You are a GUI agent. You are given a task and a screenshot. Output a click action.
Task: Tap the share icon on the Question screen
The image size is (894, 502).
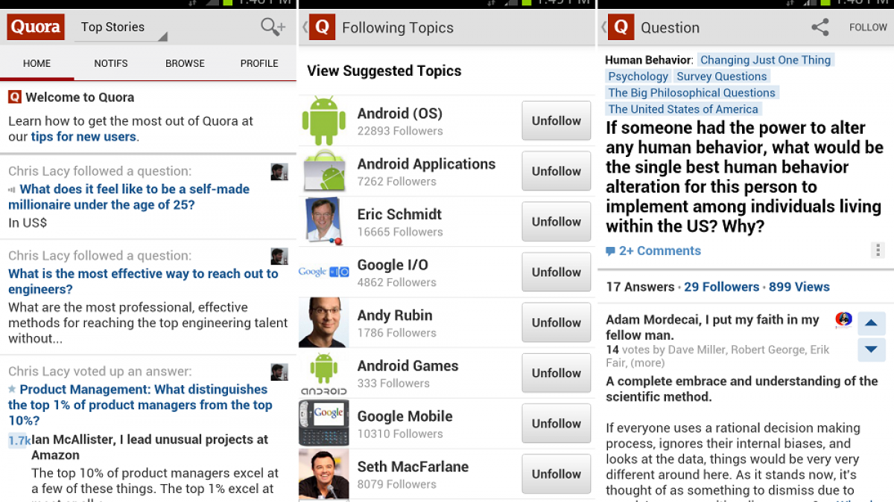point(819,28)
